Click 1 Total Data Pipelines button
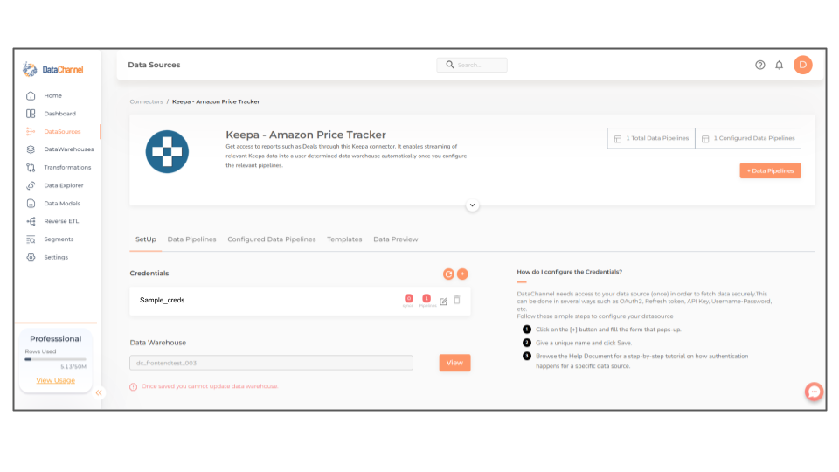 651,138
